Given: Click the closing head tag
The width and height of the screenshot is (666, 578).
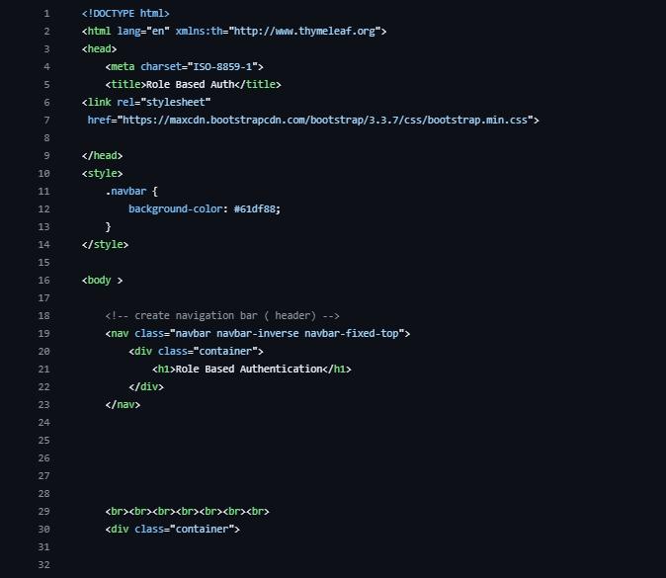Looking at the screenshot, I should [103, 156].
